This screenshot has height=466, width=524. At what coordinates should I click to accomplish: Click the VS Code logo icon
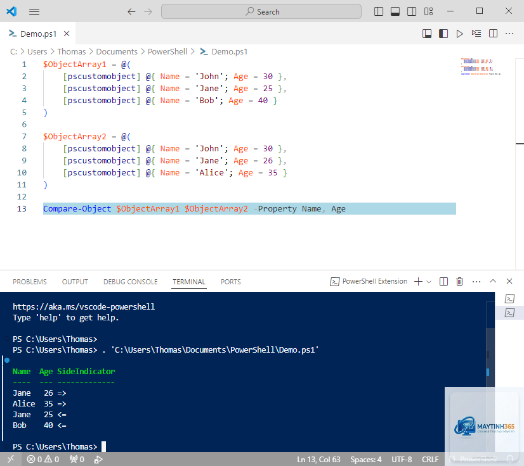[11, 11]
